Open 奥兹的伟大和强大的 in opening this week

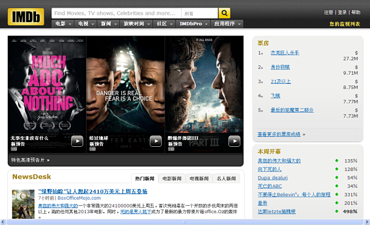[x=279, y=161]
